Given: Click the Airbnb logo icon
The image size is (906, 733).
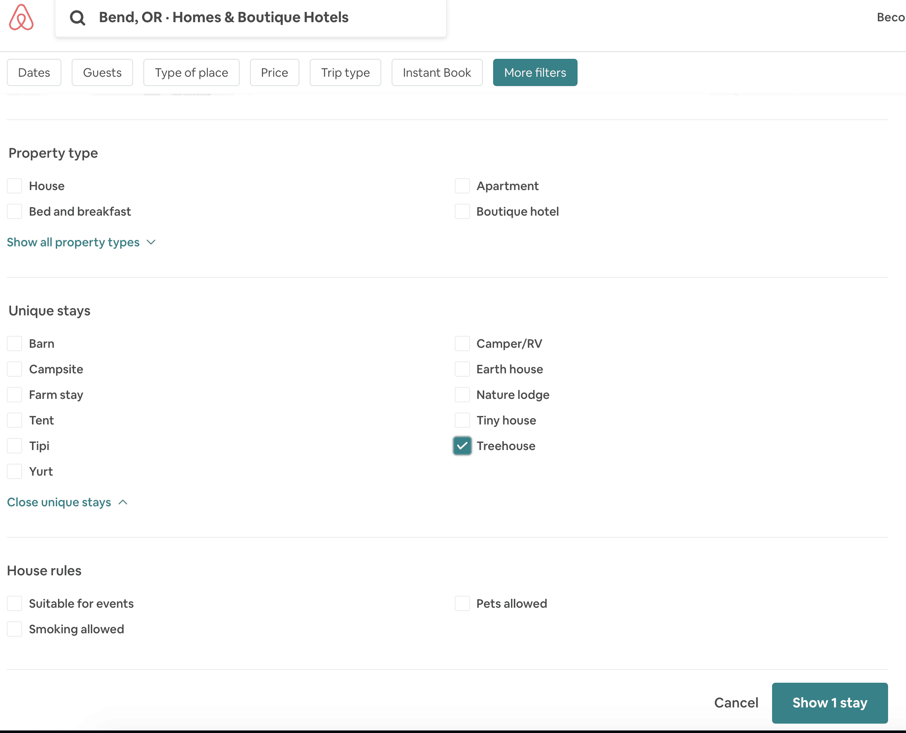Looking at the screenshot, I should (x=21, y=17).
